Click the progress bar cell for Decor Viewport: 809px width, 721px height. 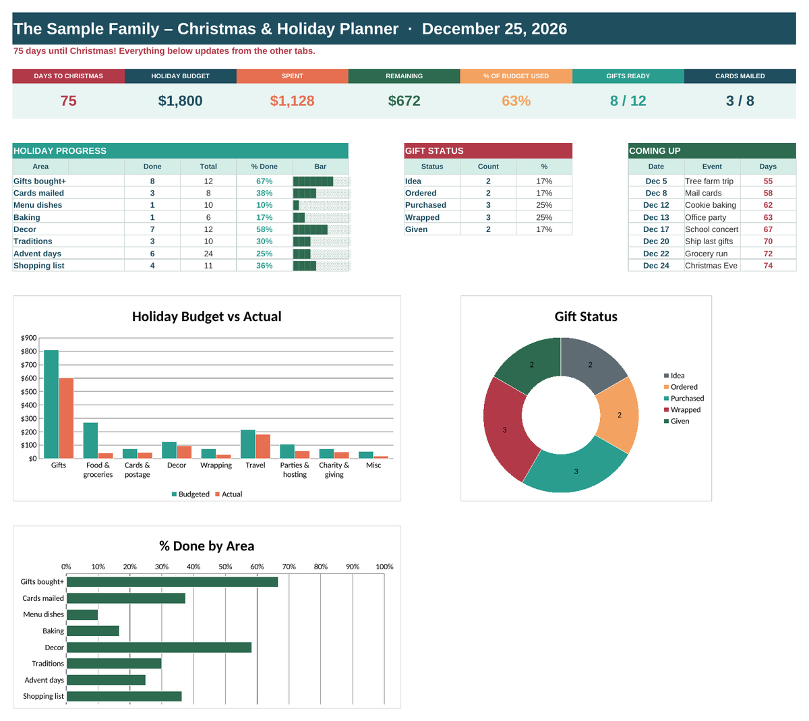pos(321,229)
